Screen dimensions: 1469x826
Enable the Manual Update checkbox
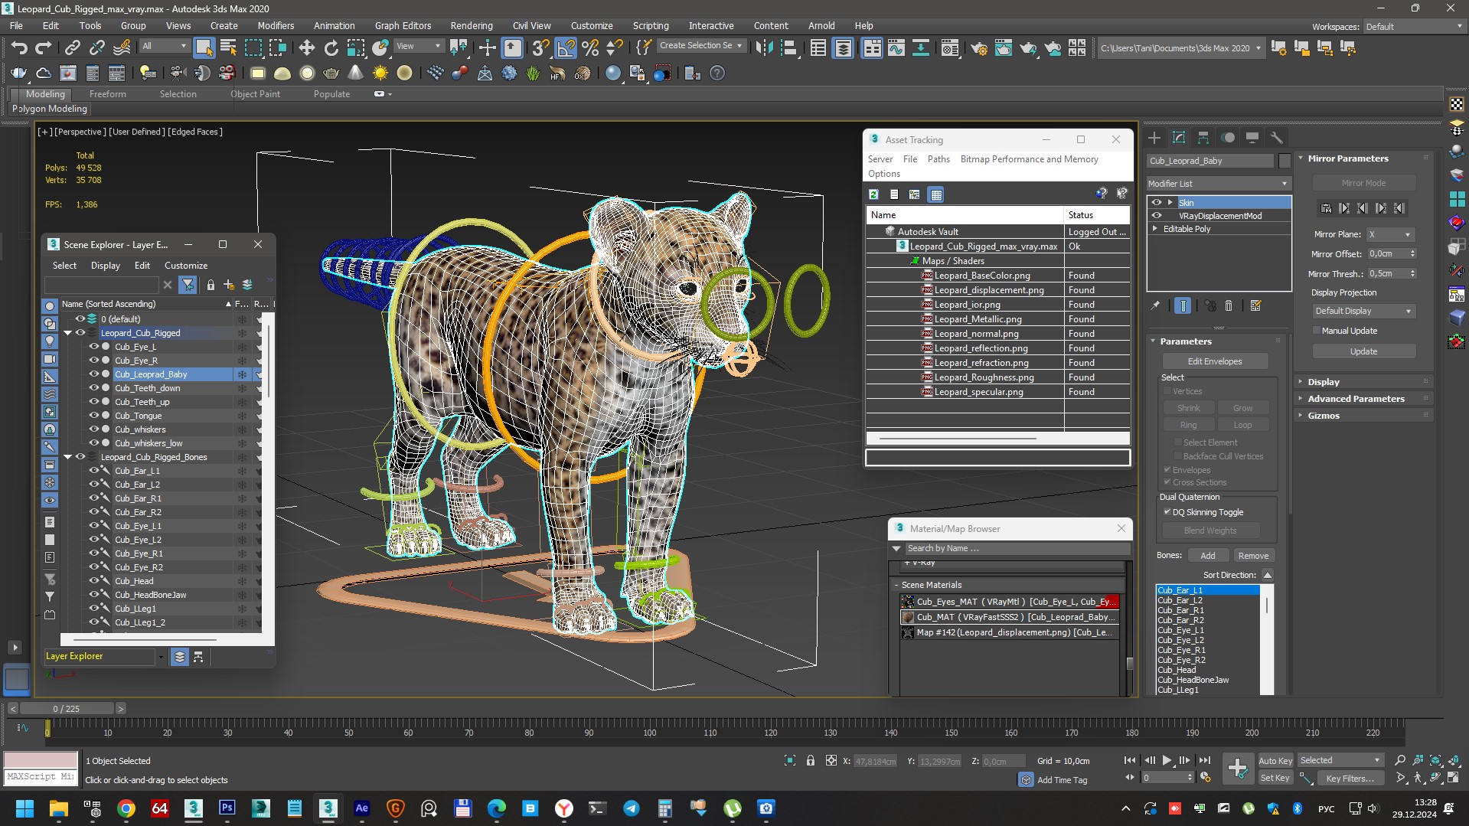click(x=1317, y=331)
